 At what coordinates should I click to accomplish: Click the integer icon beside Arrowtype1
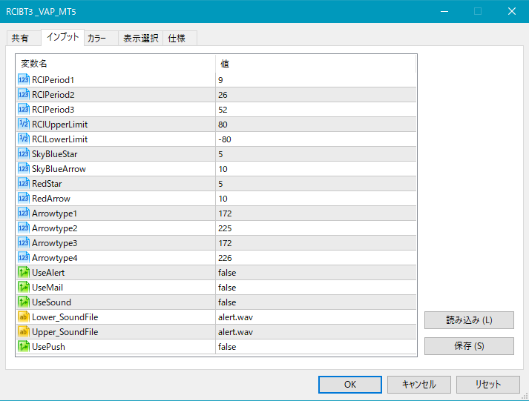pyautogui.click(x=24, y=213)
